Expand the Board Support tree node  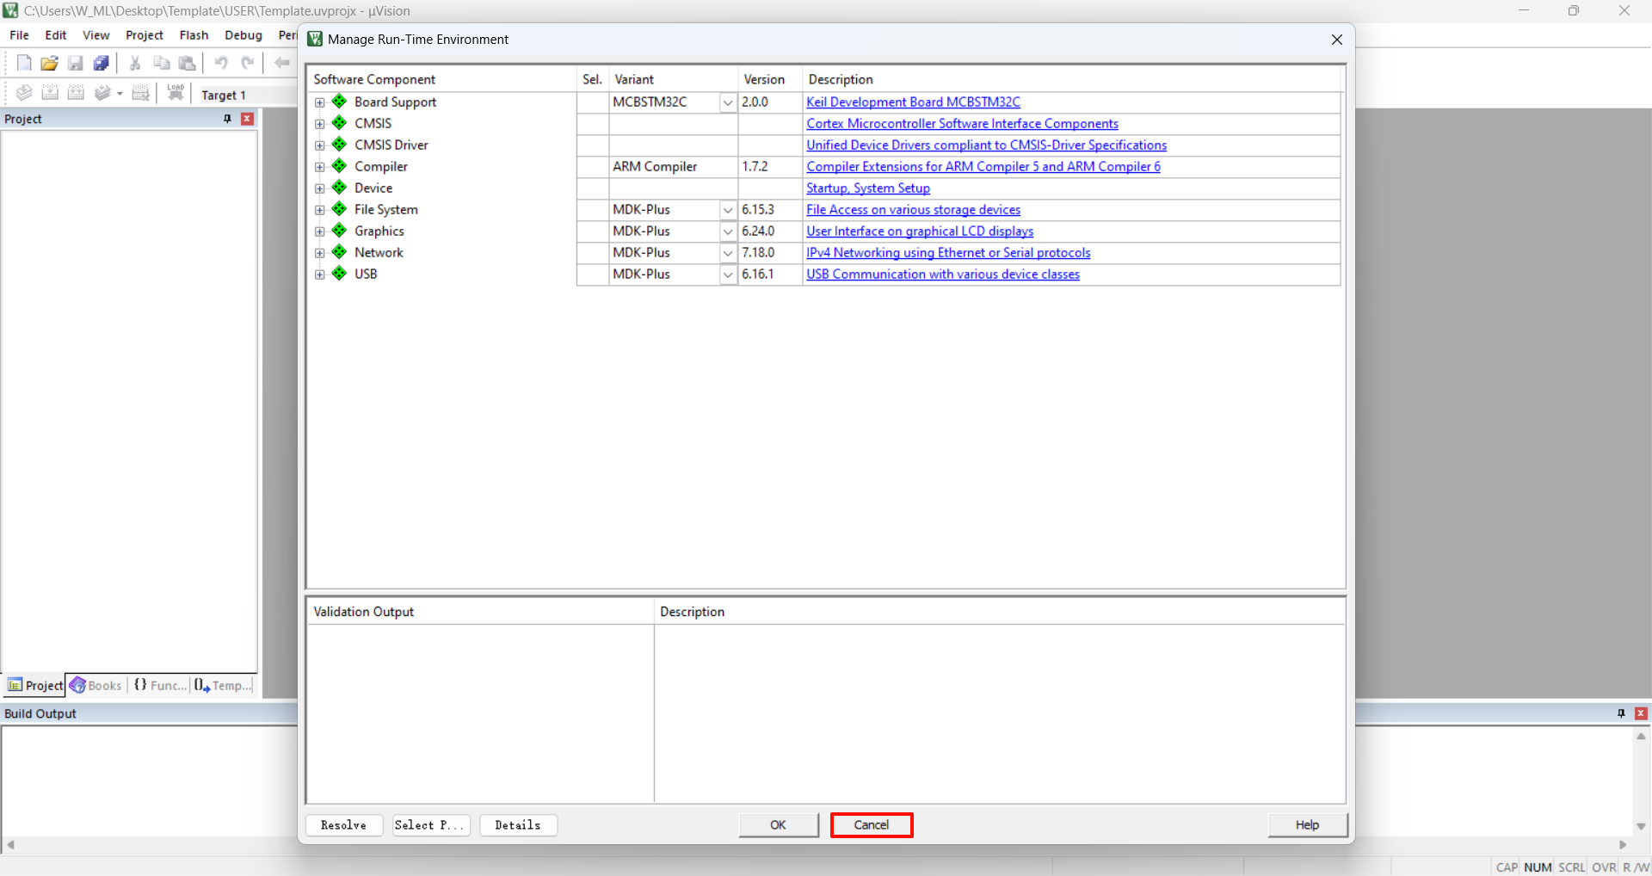pos(320,102)
